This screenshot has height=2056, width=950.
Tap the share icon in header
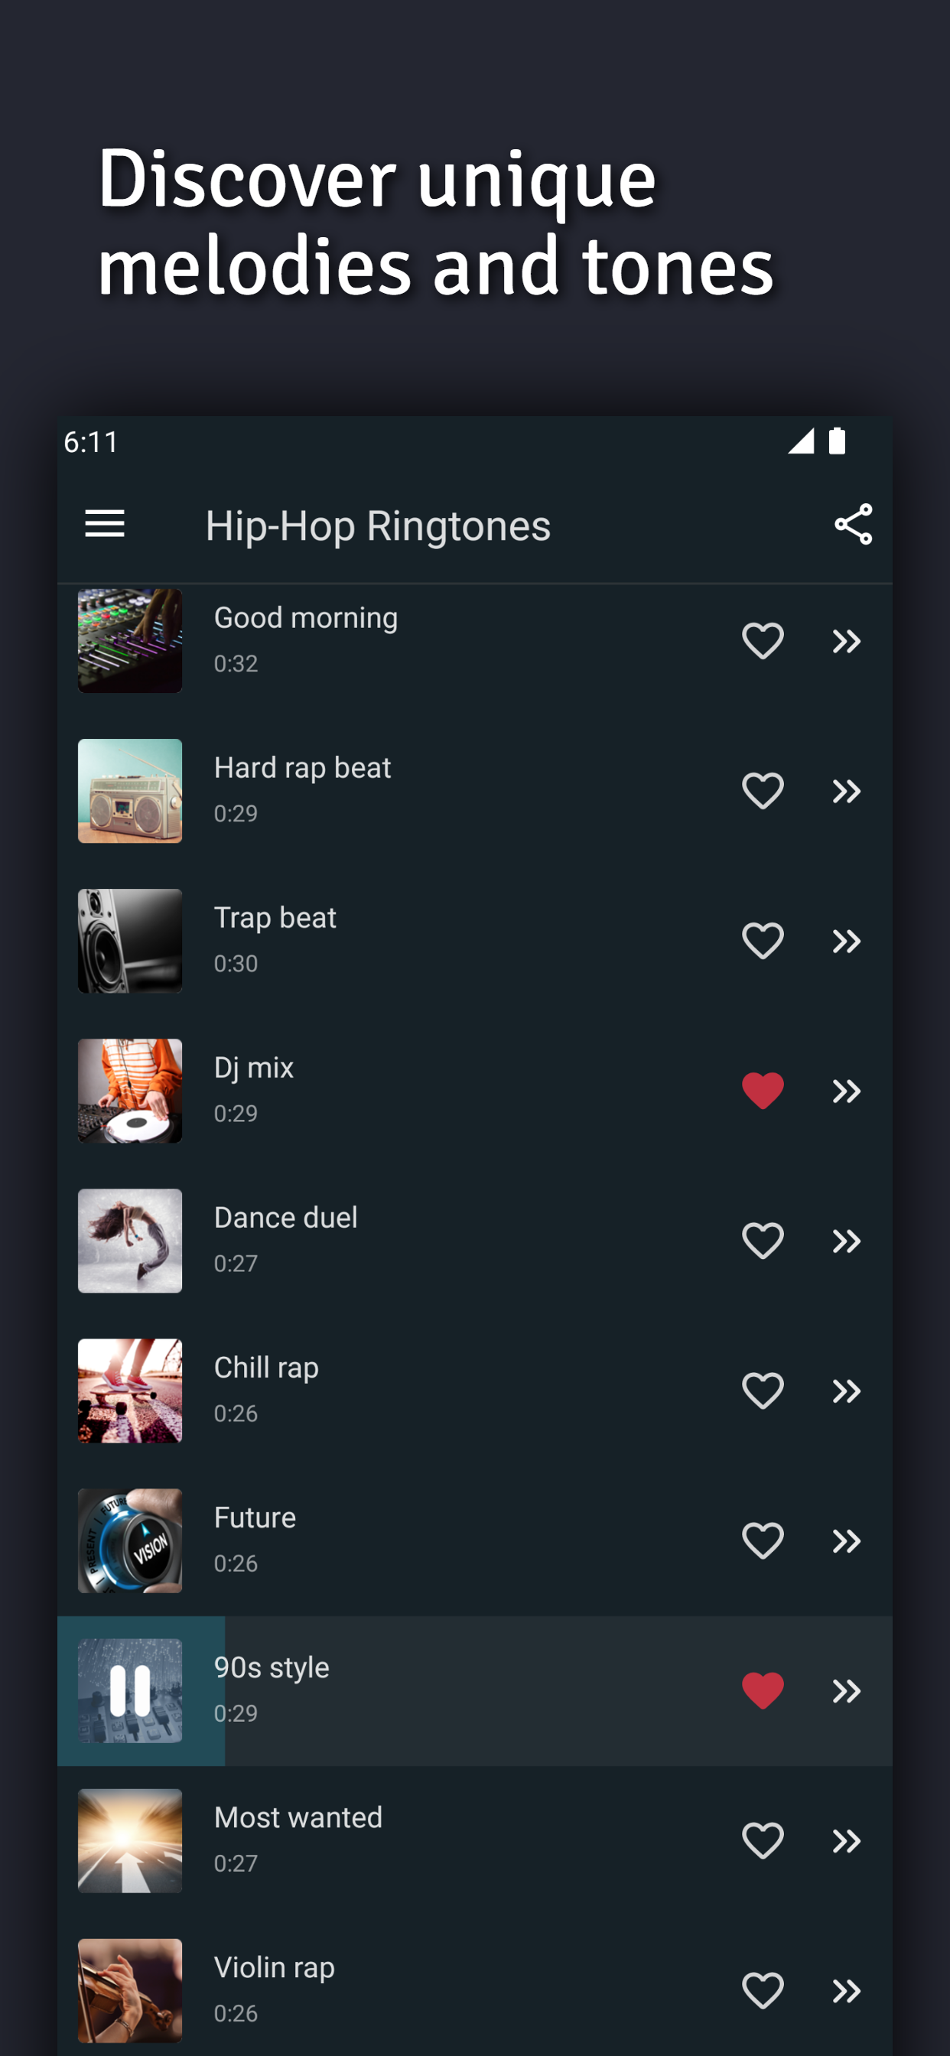tap(853, 525)
